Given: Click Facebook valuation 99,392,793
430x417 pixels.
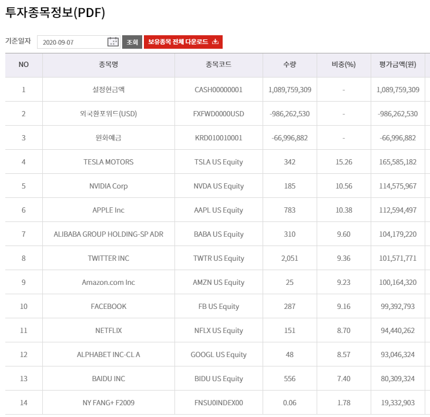Looking at the screenshot, I should pos(398,307).
